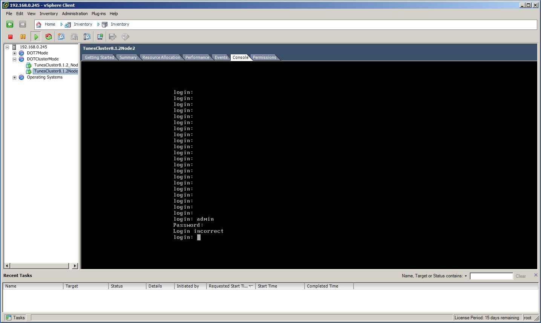Click the TunesCluster8.1.2_Nod VM icon
The height and width of the screenshot is (323, 541).
click(29, 65)
